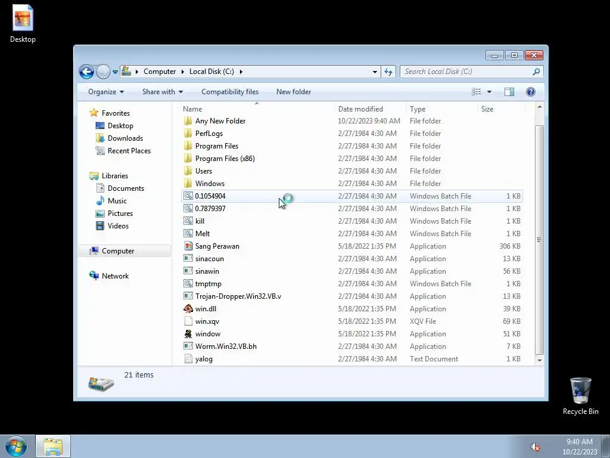Sort by the Size column header

(501, 109)
